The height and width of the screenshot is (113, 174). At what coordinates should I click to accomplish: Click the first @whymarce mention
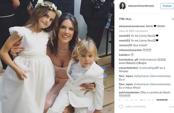click(141, 76)
